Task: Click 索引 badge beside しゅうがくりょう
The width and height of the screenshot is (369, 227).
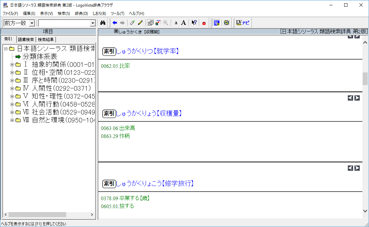Action: 109,113
